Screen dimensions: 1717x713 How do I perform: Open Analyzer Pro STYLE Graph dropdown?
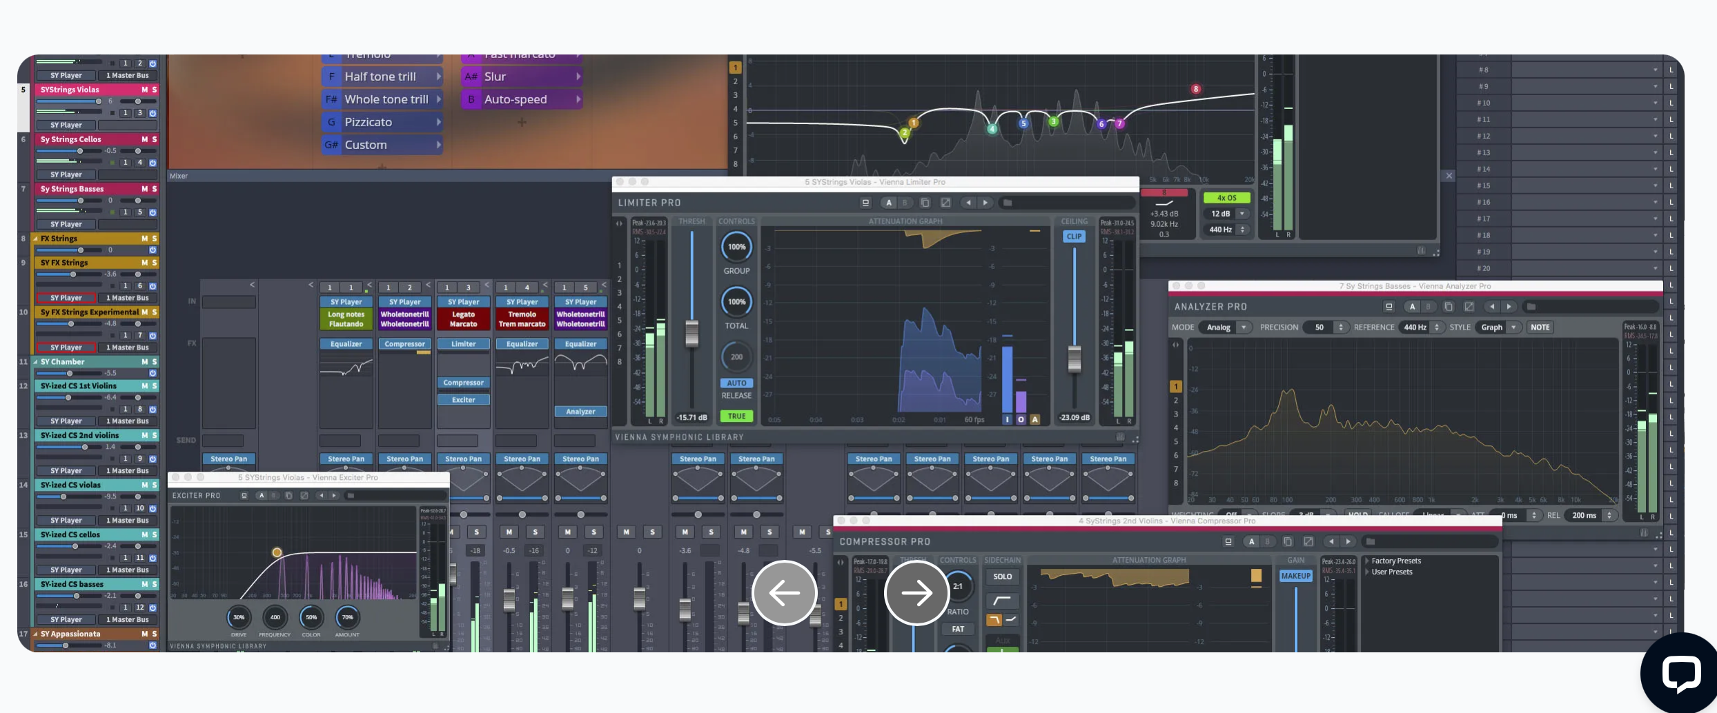tap(1499, 328)
